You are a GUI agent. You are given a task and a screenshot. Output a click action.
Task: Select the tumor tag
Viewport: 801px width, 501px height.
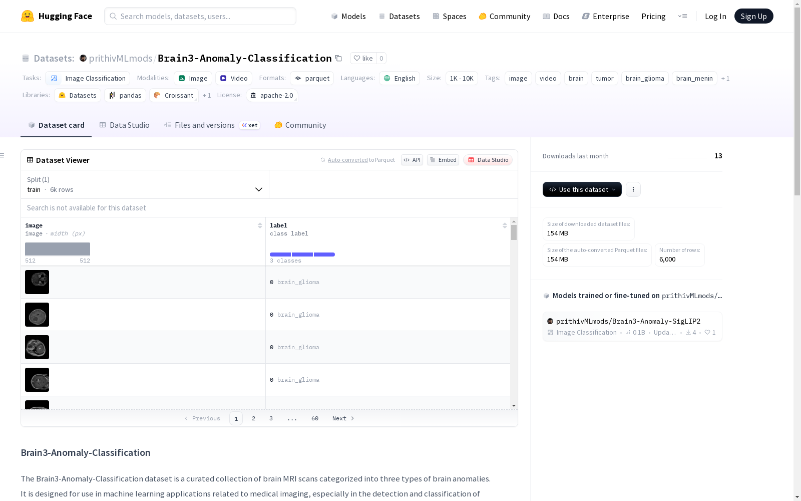click(605, 78)
